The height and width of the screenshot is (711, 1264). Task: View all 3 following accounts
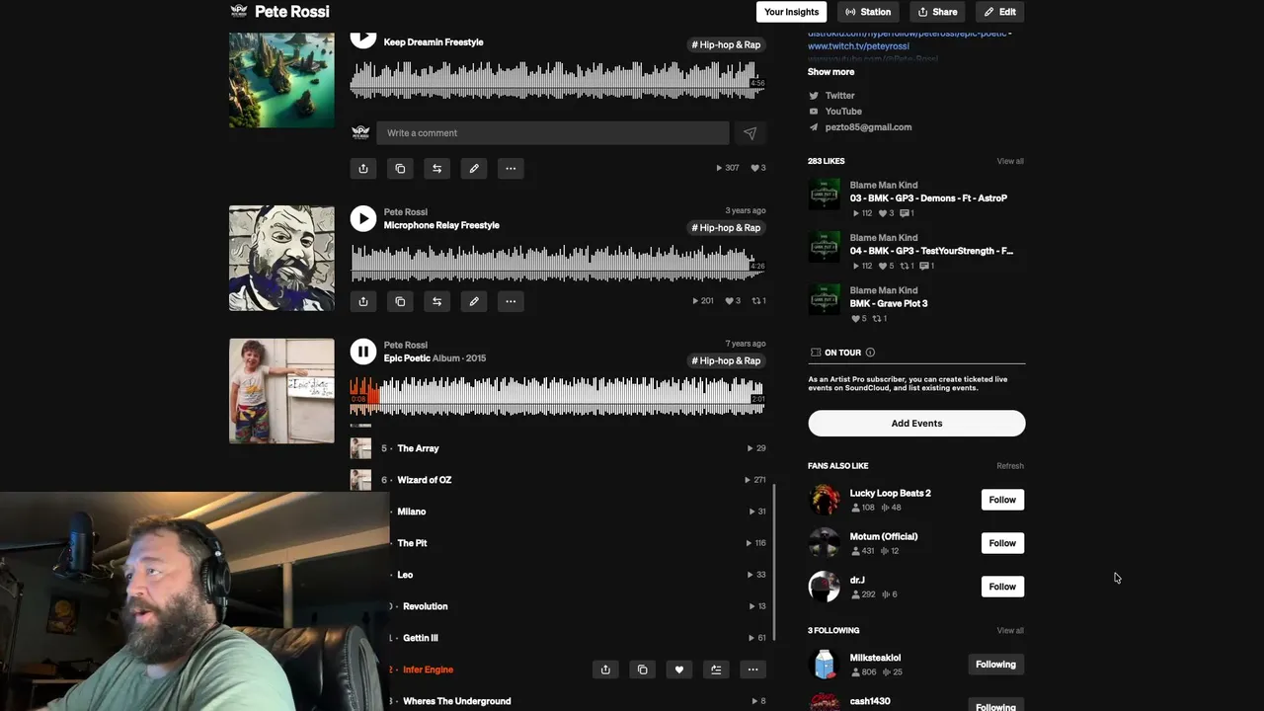point(1010,630)
